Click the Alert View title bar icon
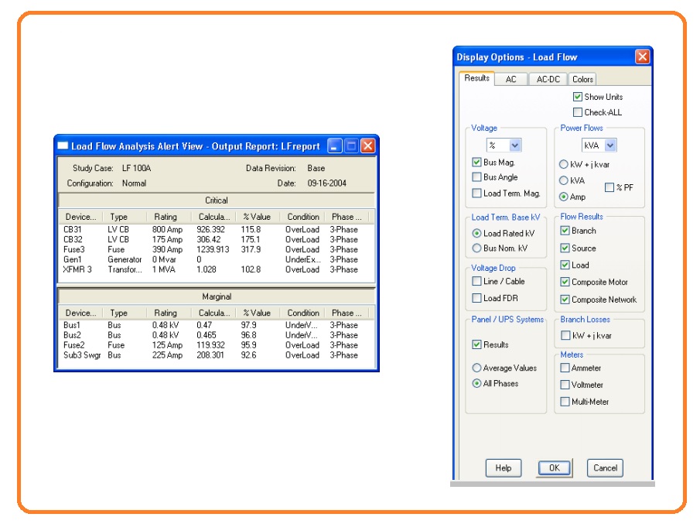The width and height of the screenshot is (700, 524). point(63,146)
